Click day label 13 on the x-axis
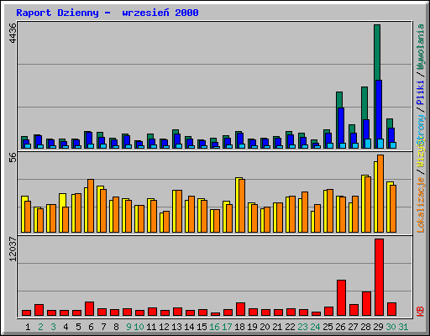 [176, 327]
